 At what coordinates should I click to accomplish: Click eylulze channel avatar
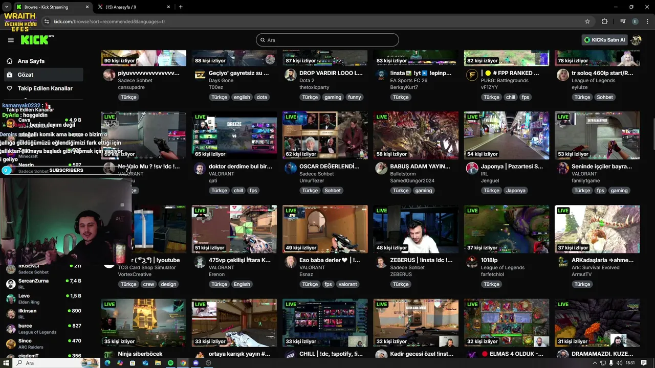563,75
